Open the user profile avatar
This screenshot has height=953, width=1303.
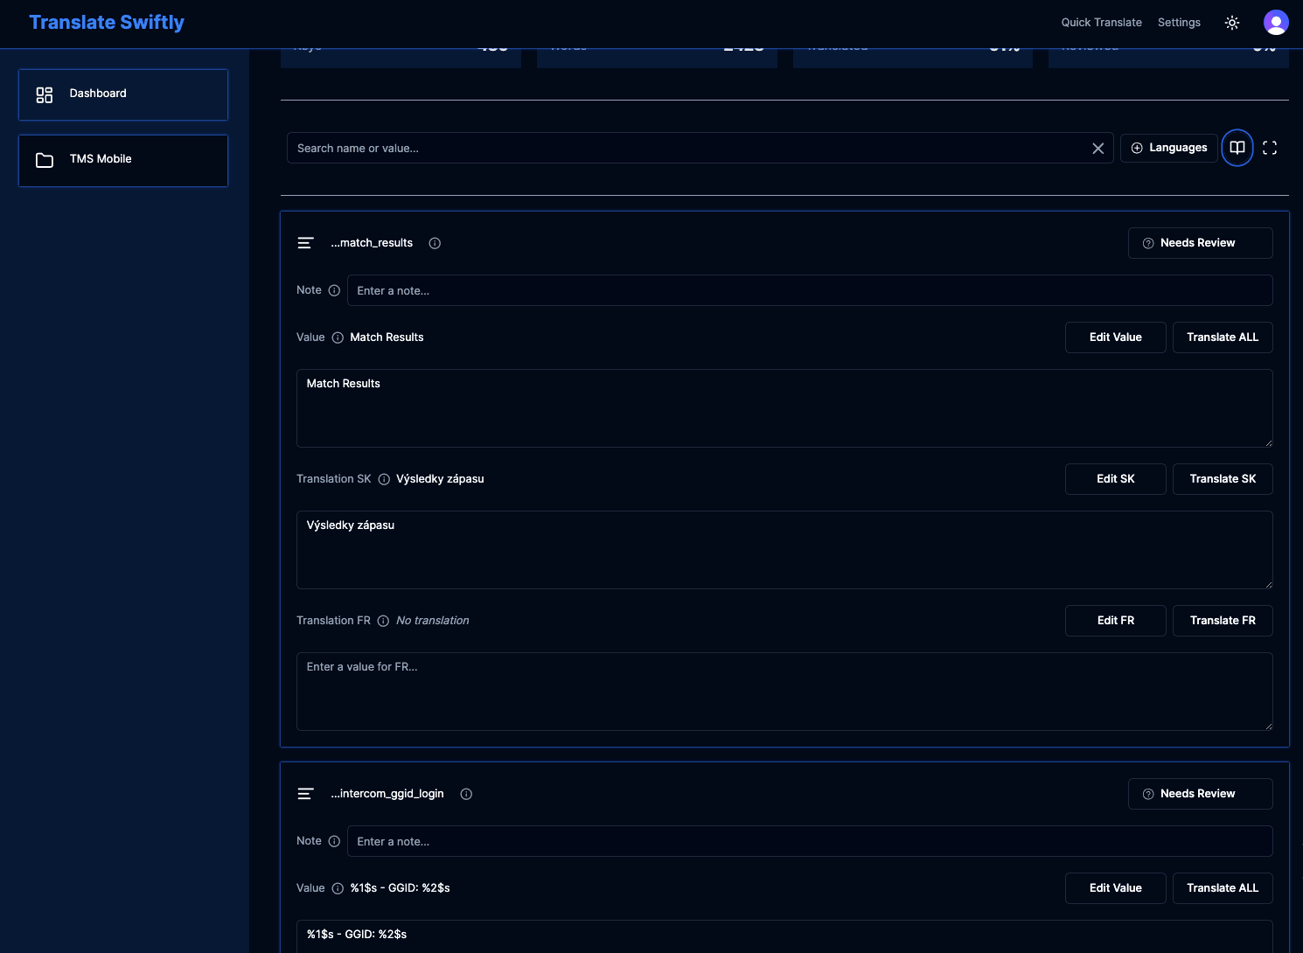click(x=1276, y=23)
